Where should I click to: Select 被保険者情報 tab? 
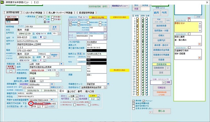coord(13,13)
